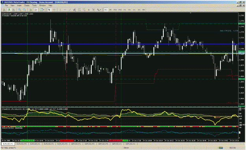
Task: Click the 'For Help, press F1' status text
Action: point(8,148)
